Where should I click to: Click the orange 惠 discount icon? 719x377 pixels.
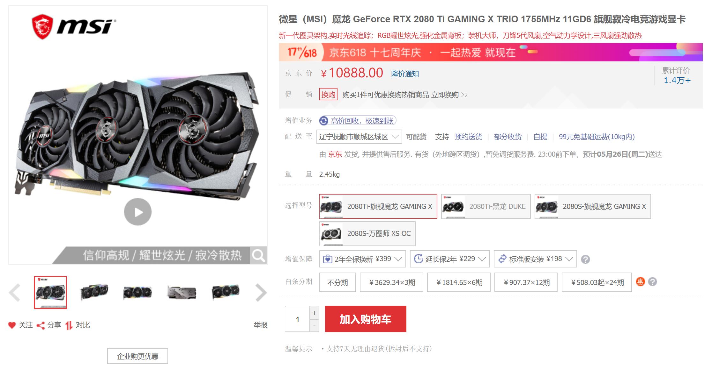pos(640,282)
